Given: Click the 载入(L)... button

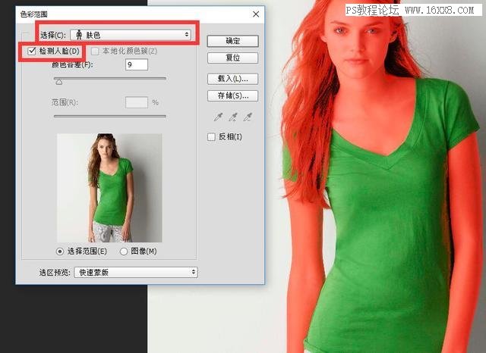Looking at the screenshot, I should (233, 79).
